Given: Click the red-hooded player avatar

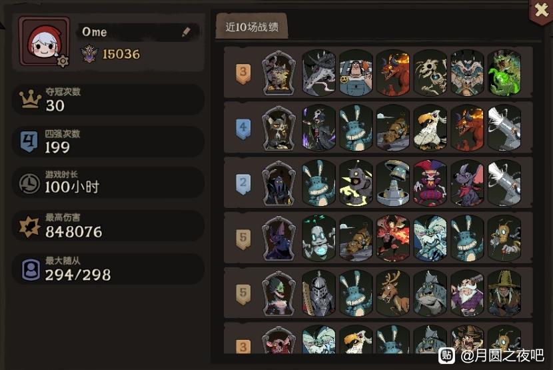Looking at the screenshot, I should (45, 41).
